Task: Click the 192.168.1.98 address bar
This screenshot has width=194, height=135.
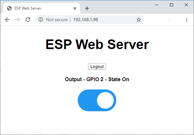Action: [x=96, y=20]
